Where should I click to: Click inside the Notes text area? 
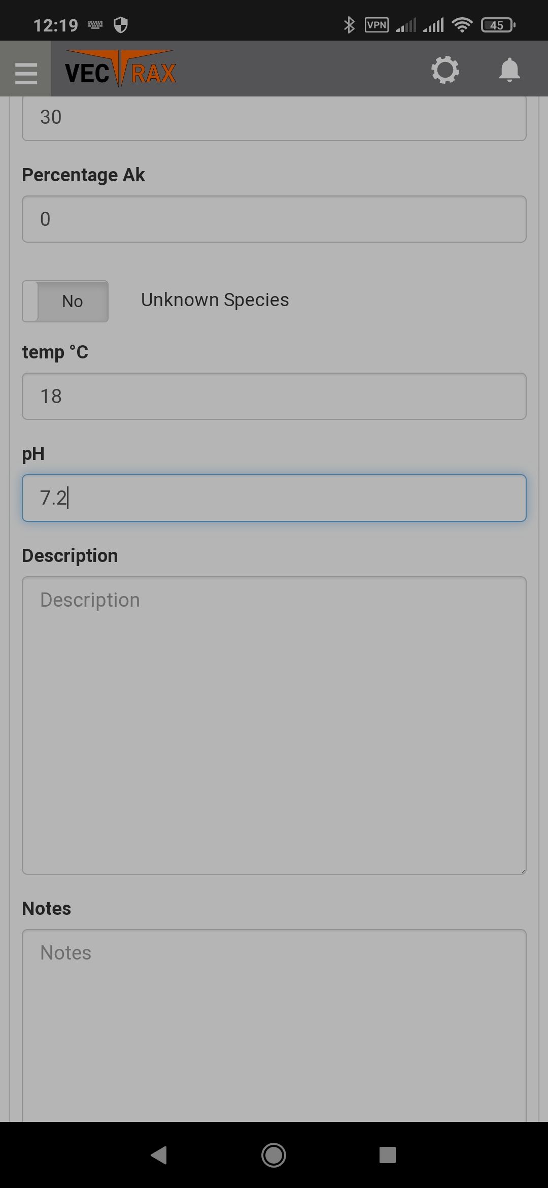[274, 1026]
